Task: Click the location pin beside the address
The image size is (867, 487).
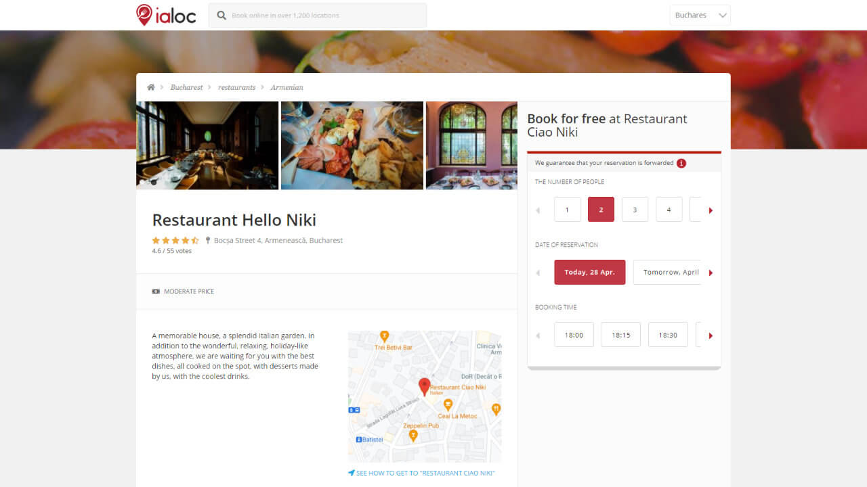Action: pyautogui.click(x=208, y=240)
